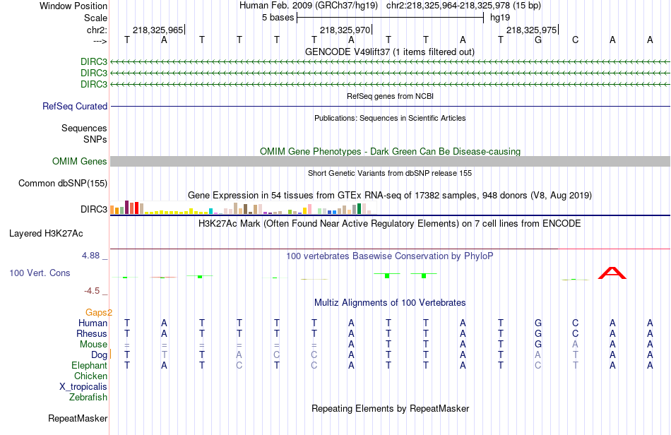Click the Zebrafish alignment row label
Image resolution: width=671 pixels, height=435 pixels.
[x=88, y=398]
